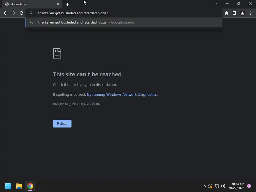Open the volume speaker tray icon

[223, 186]
